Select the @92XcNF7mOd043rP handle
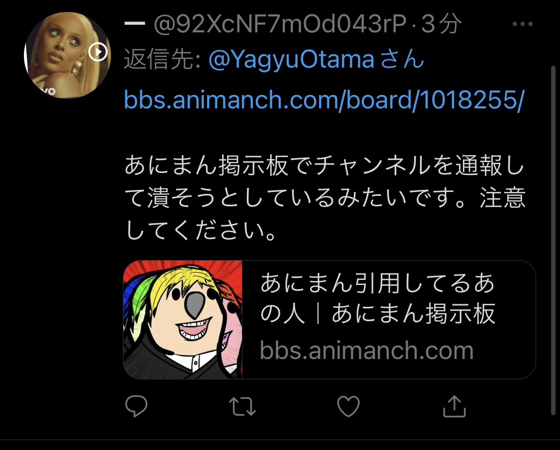The image size is (560, 450). 280,24
